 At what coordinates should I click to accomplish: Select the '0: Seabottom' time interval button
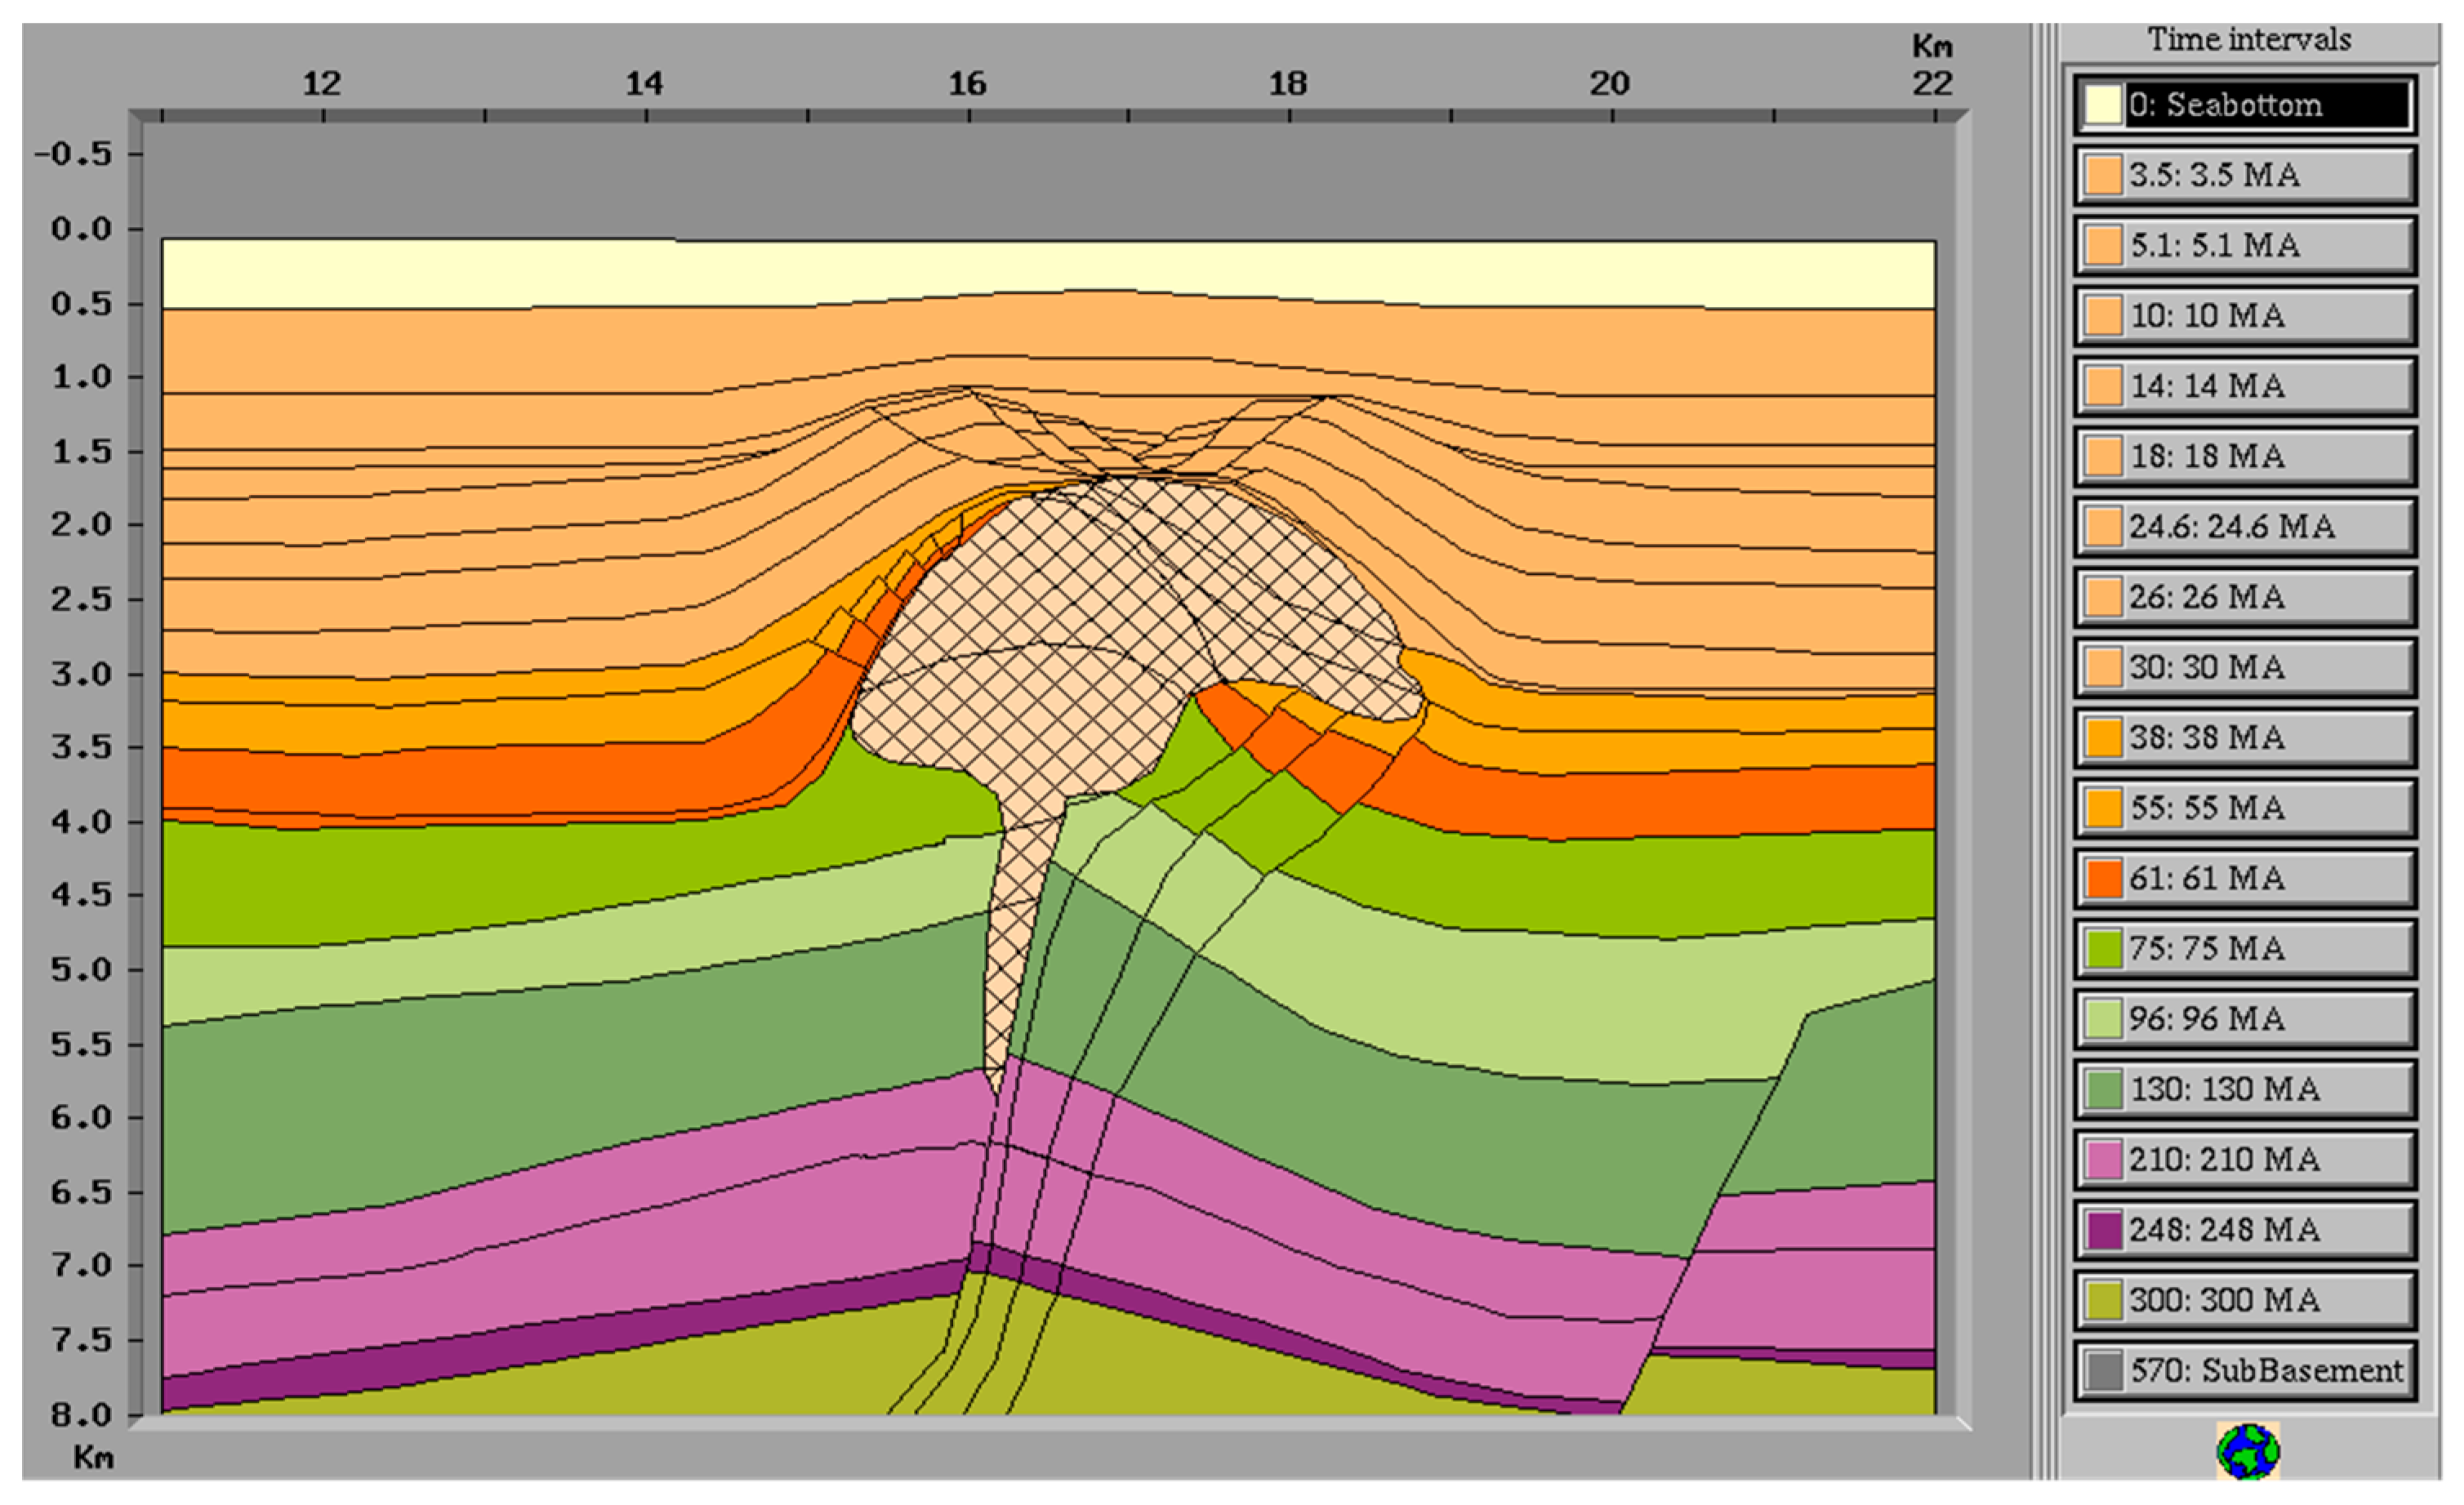click(2245, 104)
